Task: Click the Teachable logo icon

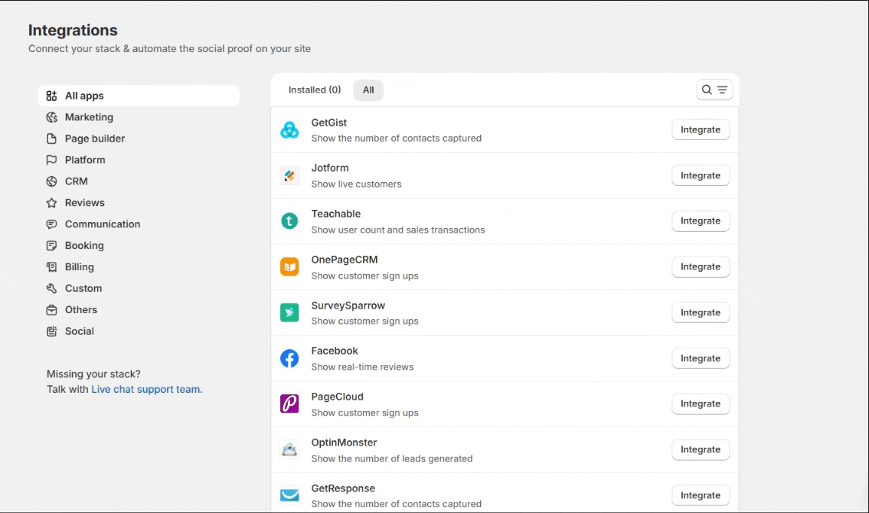Action: click(x=289, y=221)
